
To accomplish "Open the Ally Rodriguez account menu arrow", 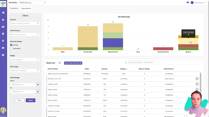I will click(x=205, y=3).
